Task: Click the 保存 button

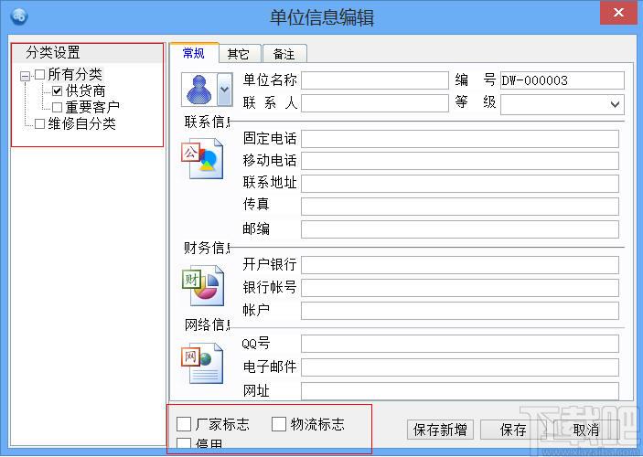Action: click(x=513, y=430)
